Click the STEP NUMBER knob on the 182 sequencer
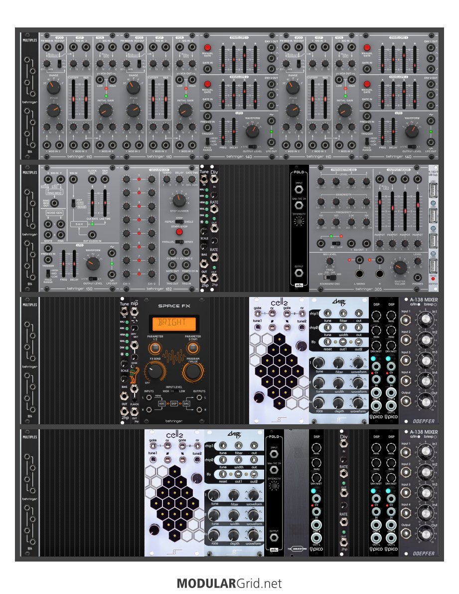 (x=179, y=200)
